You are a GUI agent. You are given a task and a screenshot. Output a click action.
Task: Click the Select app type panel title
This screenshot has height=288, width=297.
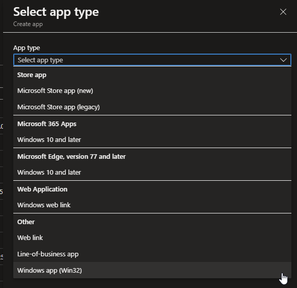(56, 12)
